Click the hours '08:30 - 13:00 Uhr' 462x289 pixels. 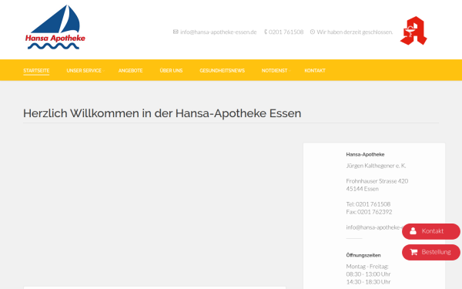368,274
